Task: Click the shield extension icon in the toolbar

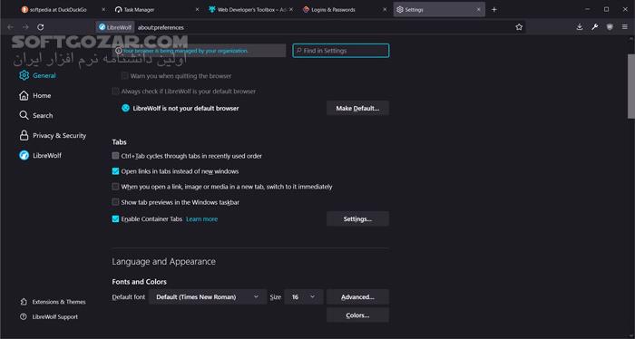Action: pos(610,27)
